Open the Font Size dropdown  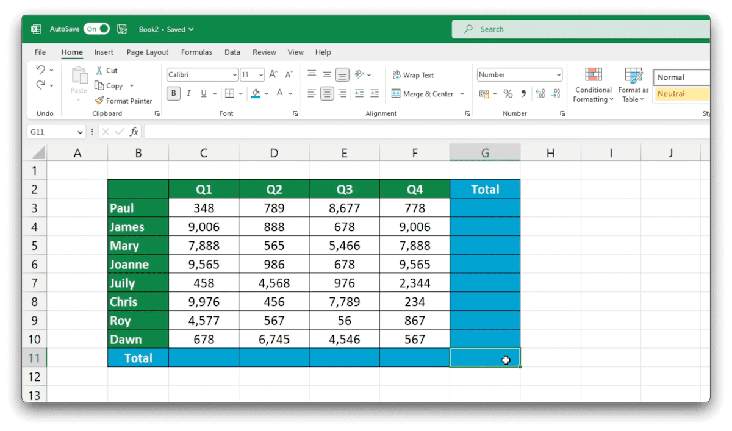(x=260, y=74)
